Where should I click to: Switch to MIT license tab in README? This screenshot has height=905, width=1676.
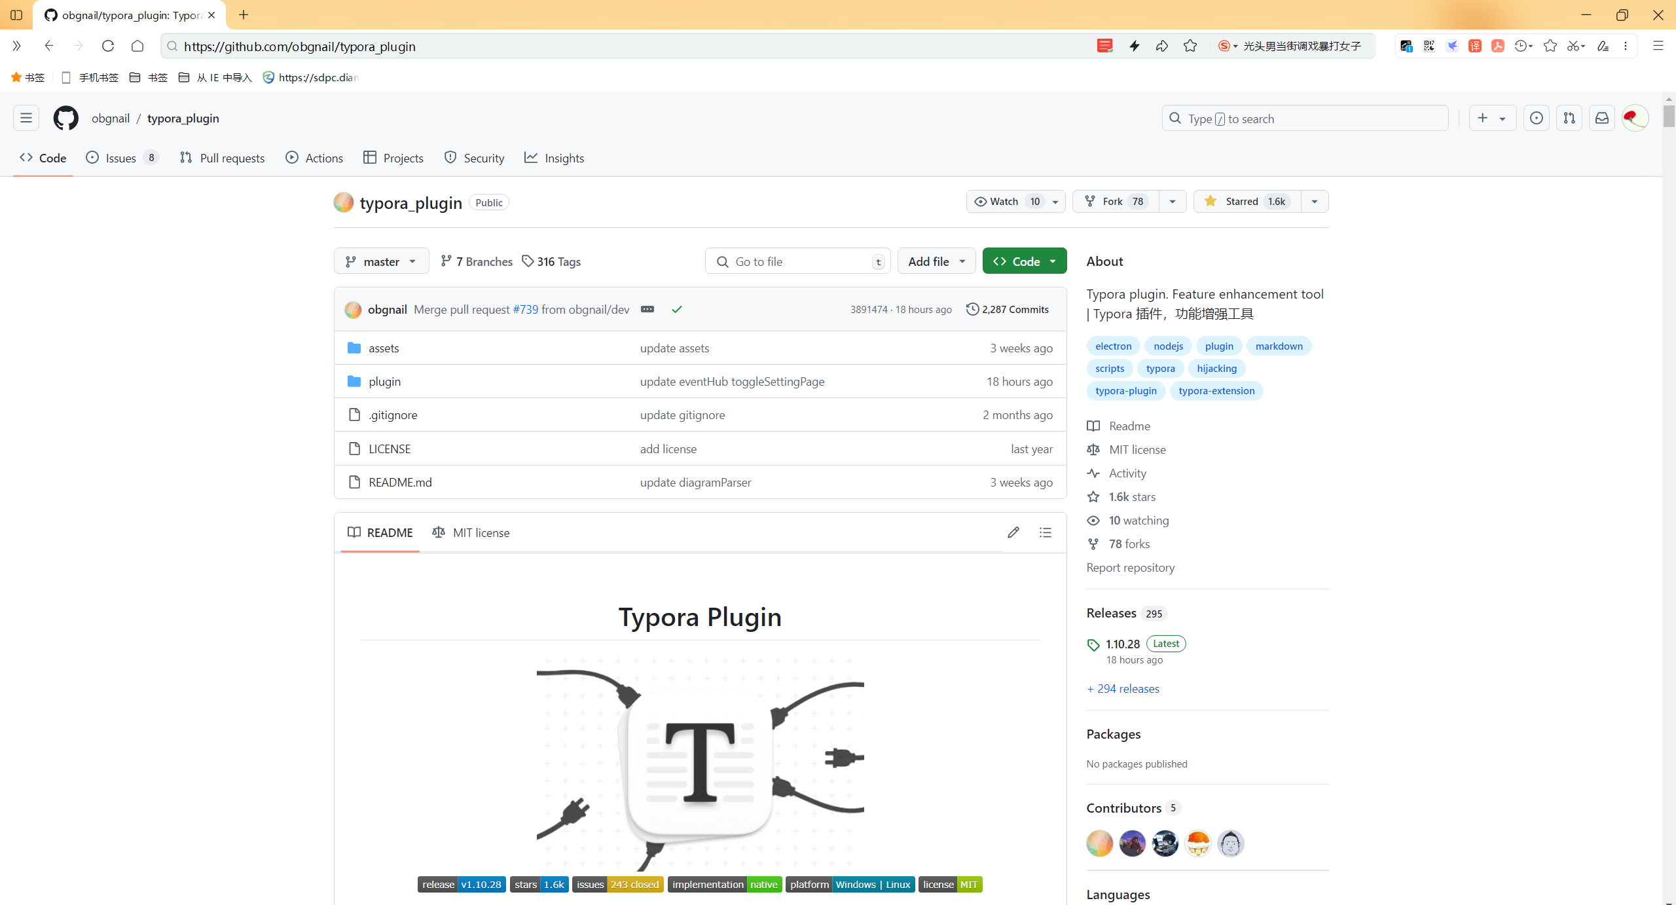(471, 532)
